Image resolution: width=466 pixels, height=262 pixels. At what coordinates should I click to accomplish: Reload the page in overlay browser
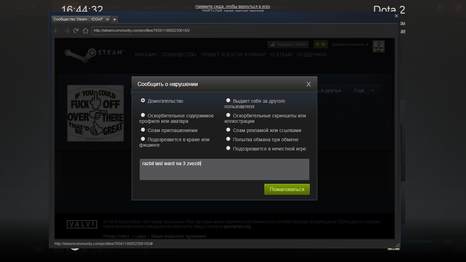(x=76, y=31)
